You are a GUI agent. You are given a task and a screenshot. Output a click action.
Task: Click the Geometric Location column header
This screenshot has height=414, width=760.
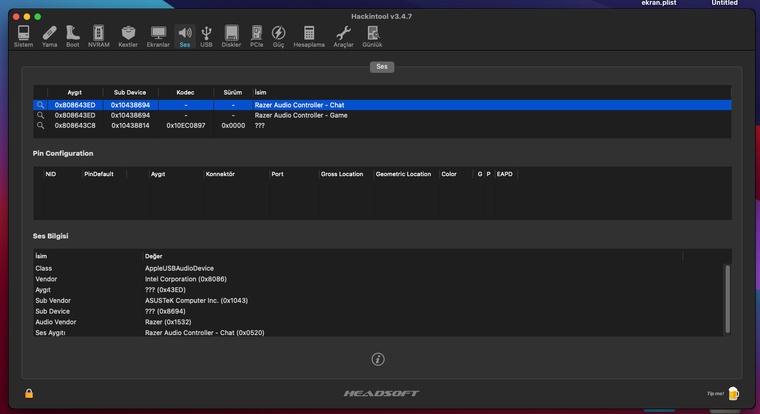[403, 174]
